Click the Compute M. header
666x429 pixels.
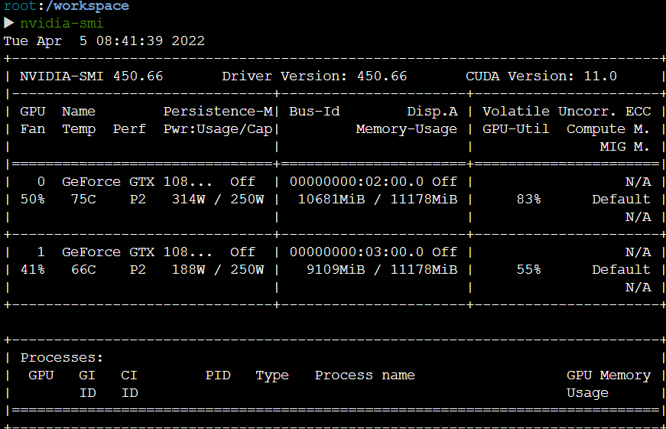(x=608, y=129)
